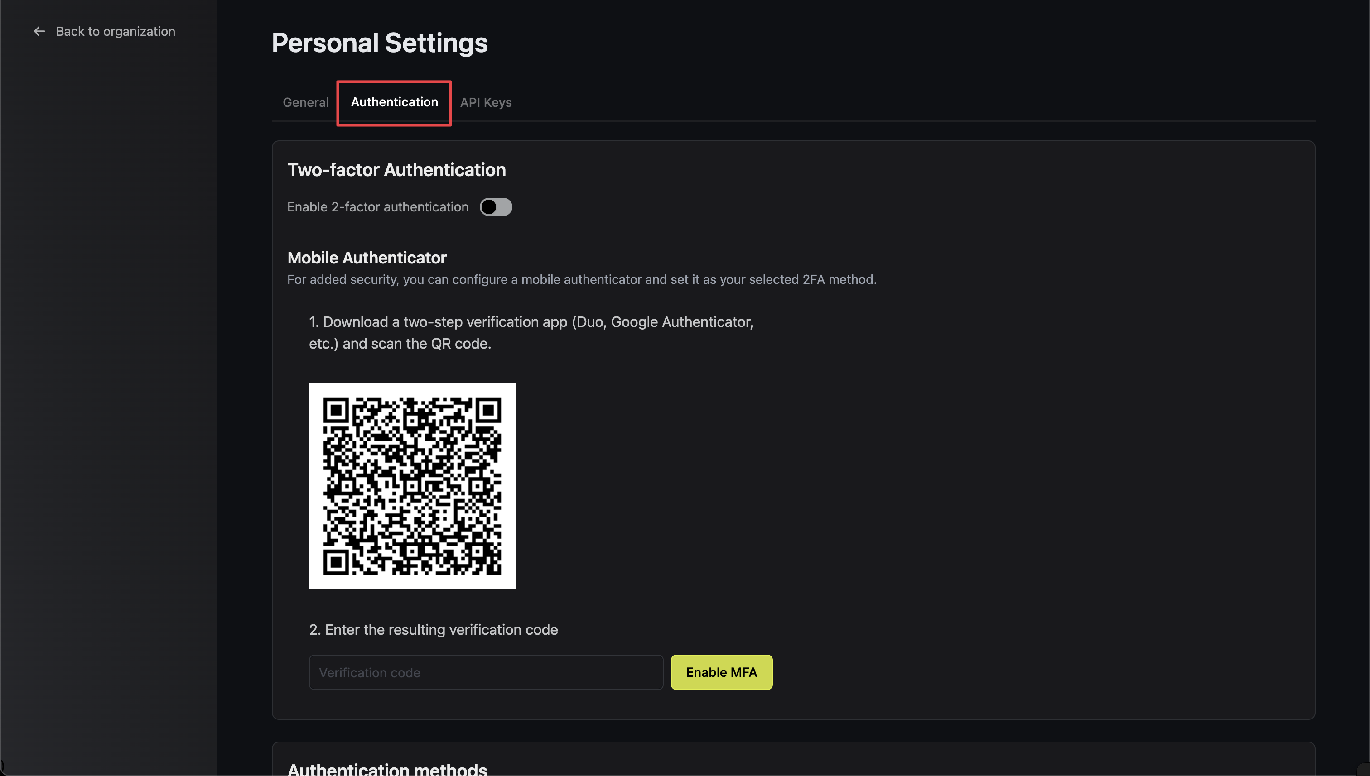
Task: Open Back to organization link
Action: pos(105,31)
